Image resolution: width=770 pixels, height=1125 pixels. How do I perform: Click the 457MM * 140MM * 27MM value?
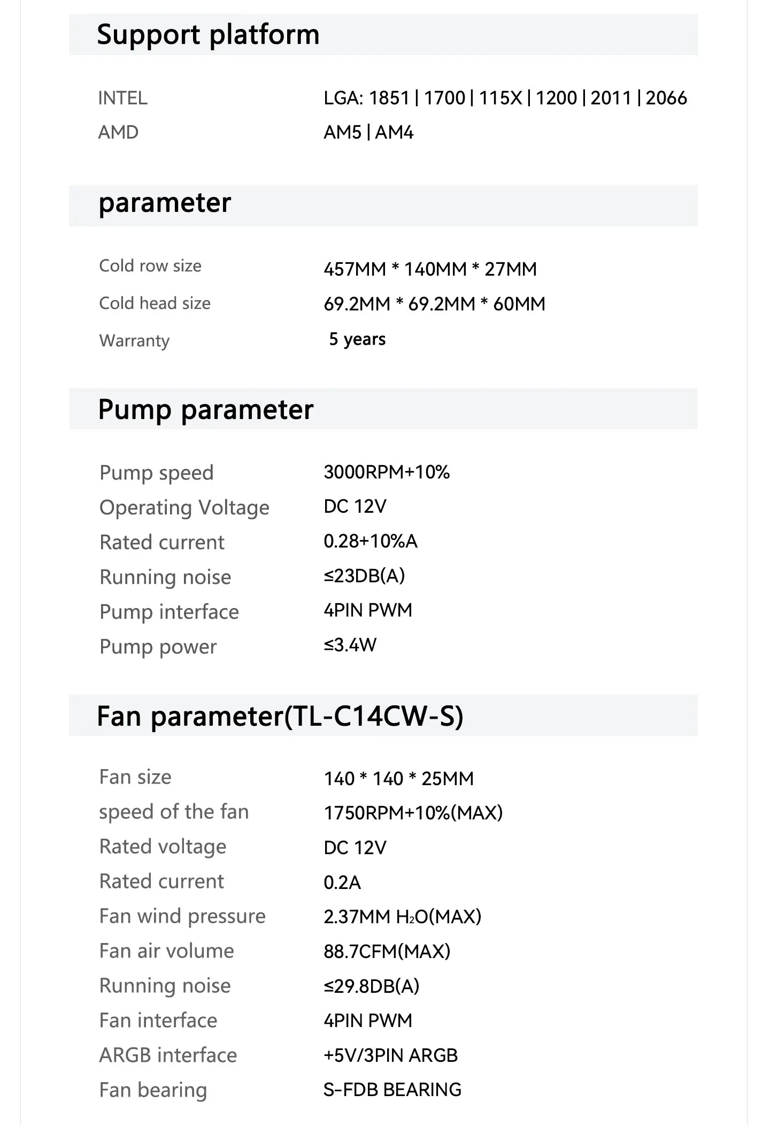[x=430, y=269]
